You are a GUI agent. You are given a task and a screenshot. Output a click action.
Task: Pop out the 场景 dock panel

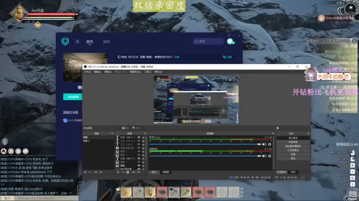click(112, 133)
